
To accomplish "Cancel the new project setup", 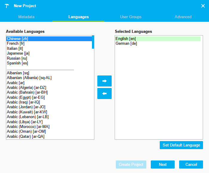I will (191, 164).
